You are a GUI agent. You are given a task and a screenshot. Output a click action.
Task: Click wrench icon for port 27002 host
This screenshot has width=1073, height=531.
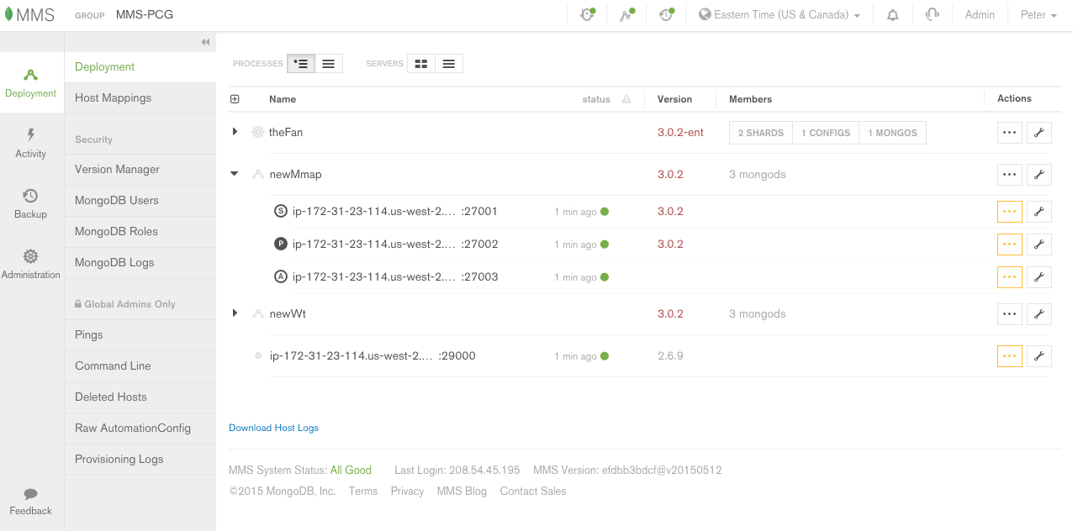pyautogui.click(x=1039, y=244)
